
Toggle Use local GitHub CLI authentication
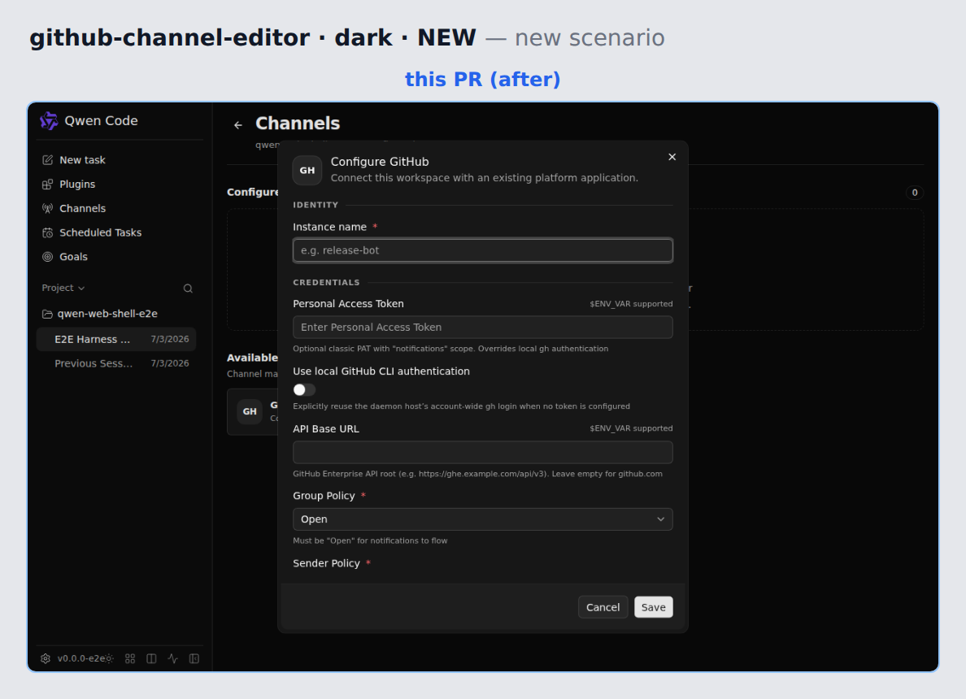pyautogui.click(x=304, y=390)
